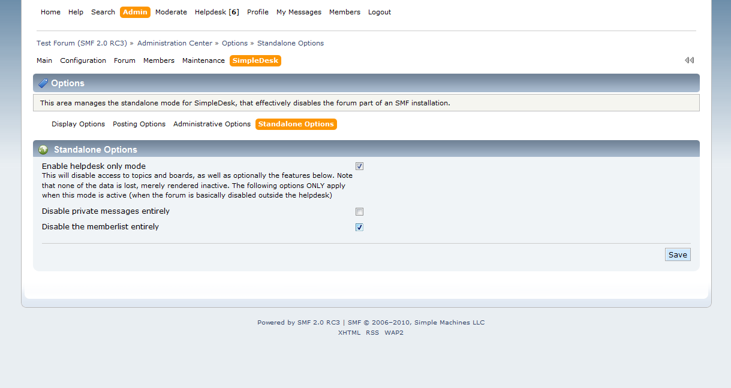
Task: Select the Standalone Options tab
Action: [x=296, y=124]
